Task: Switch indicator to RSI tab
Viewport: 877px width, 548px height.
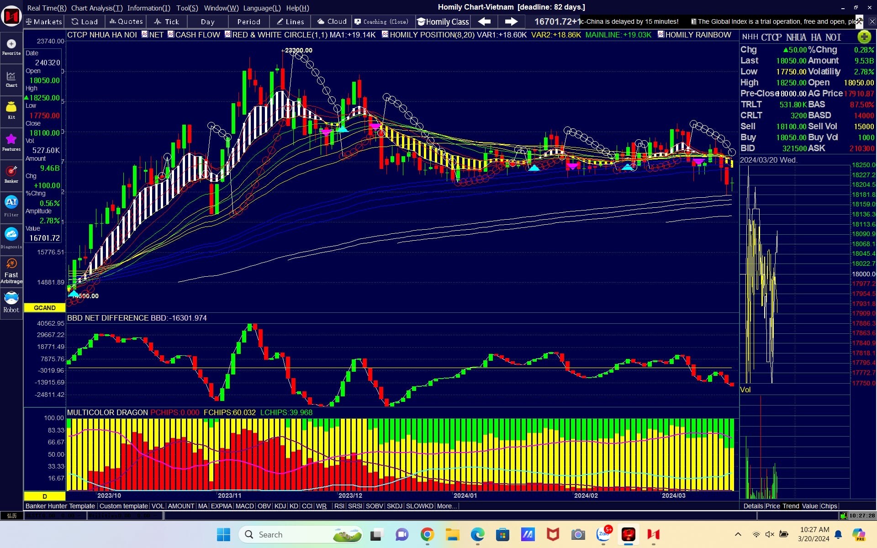Action: [x=339, y=506]
